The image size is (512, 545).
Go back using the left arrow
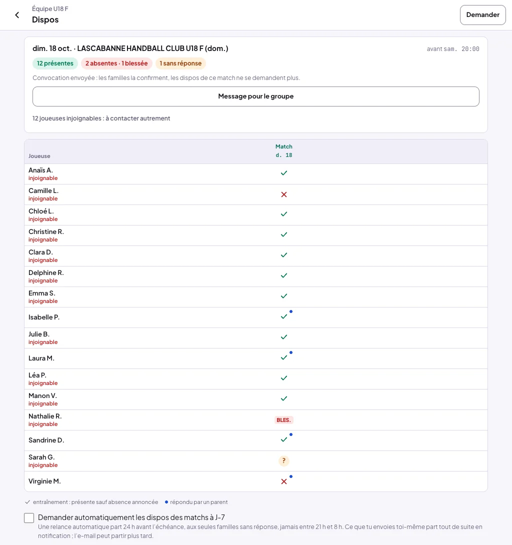[x=17, y=15]
